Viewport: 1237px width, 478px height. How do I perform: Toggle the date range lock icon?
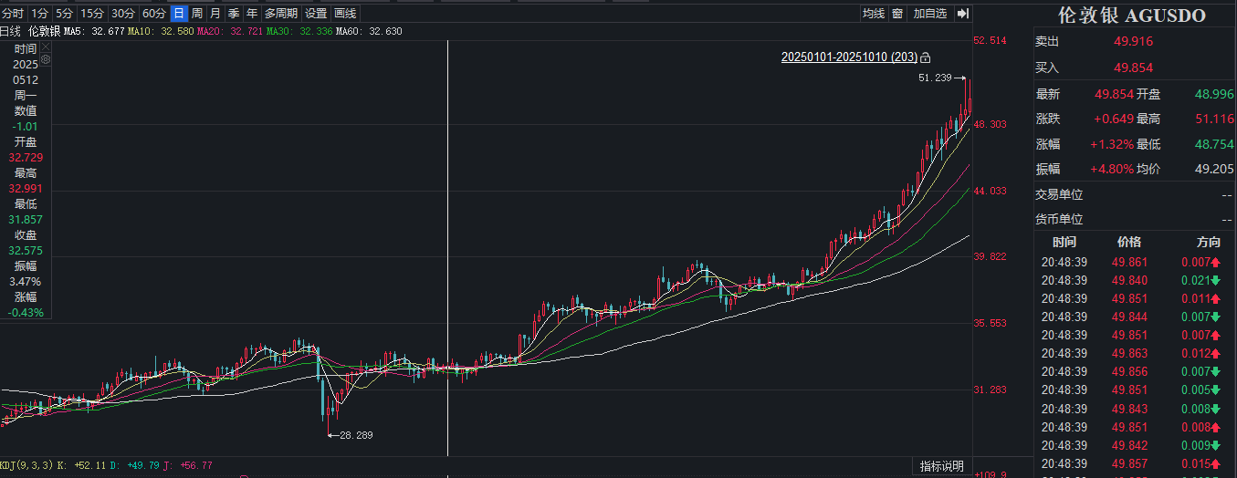pos(926,57)
